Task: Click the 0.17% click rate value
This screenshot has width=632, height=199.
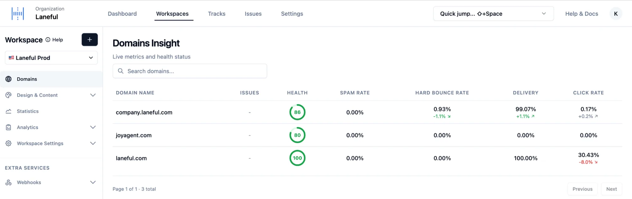Action: tap(588, 109)
